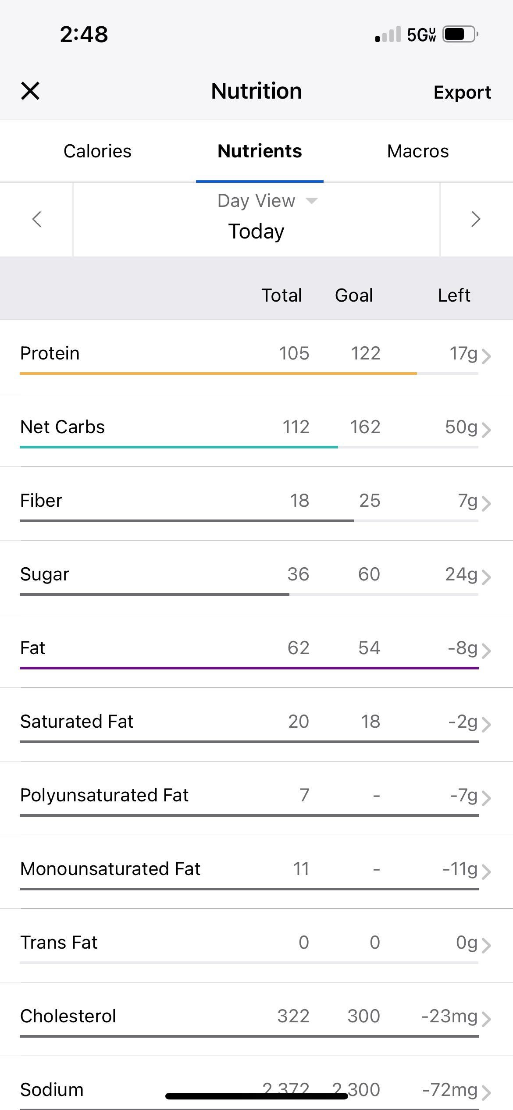Open Protein details chevron
This screenshot has width=513, height=1110.
[486, 356]
